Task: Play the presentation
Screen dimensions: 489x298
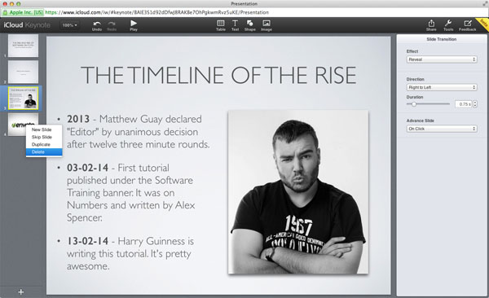Action: point(134,25)
